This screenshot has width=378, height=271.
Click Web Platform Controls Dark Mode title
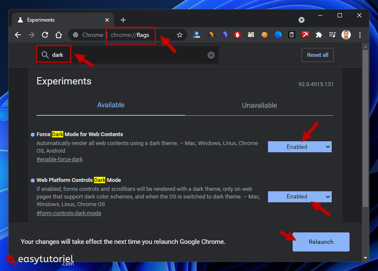[79, 180]
